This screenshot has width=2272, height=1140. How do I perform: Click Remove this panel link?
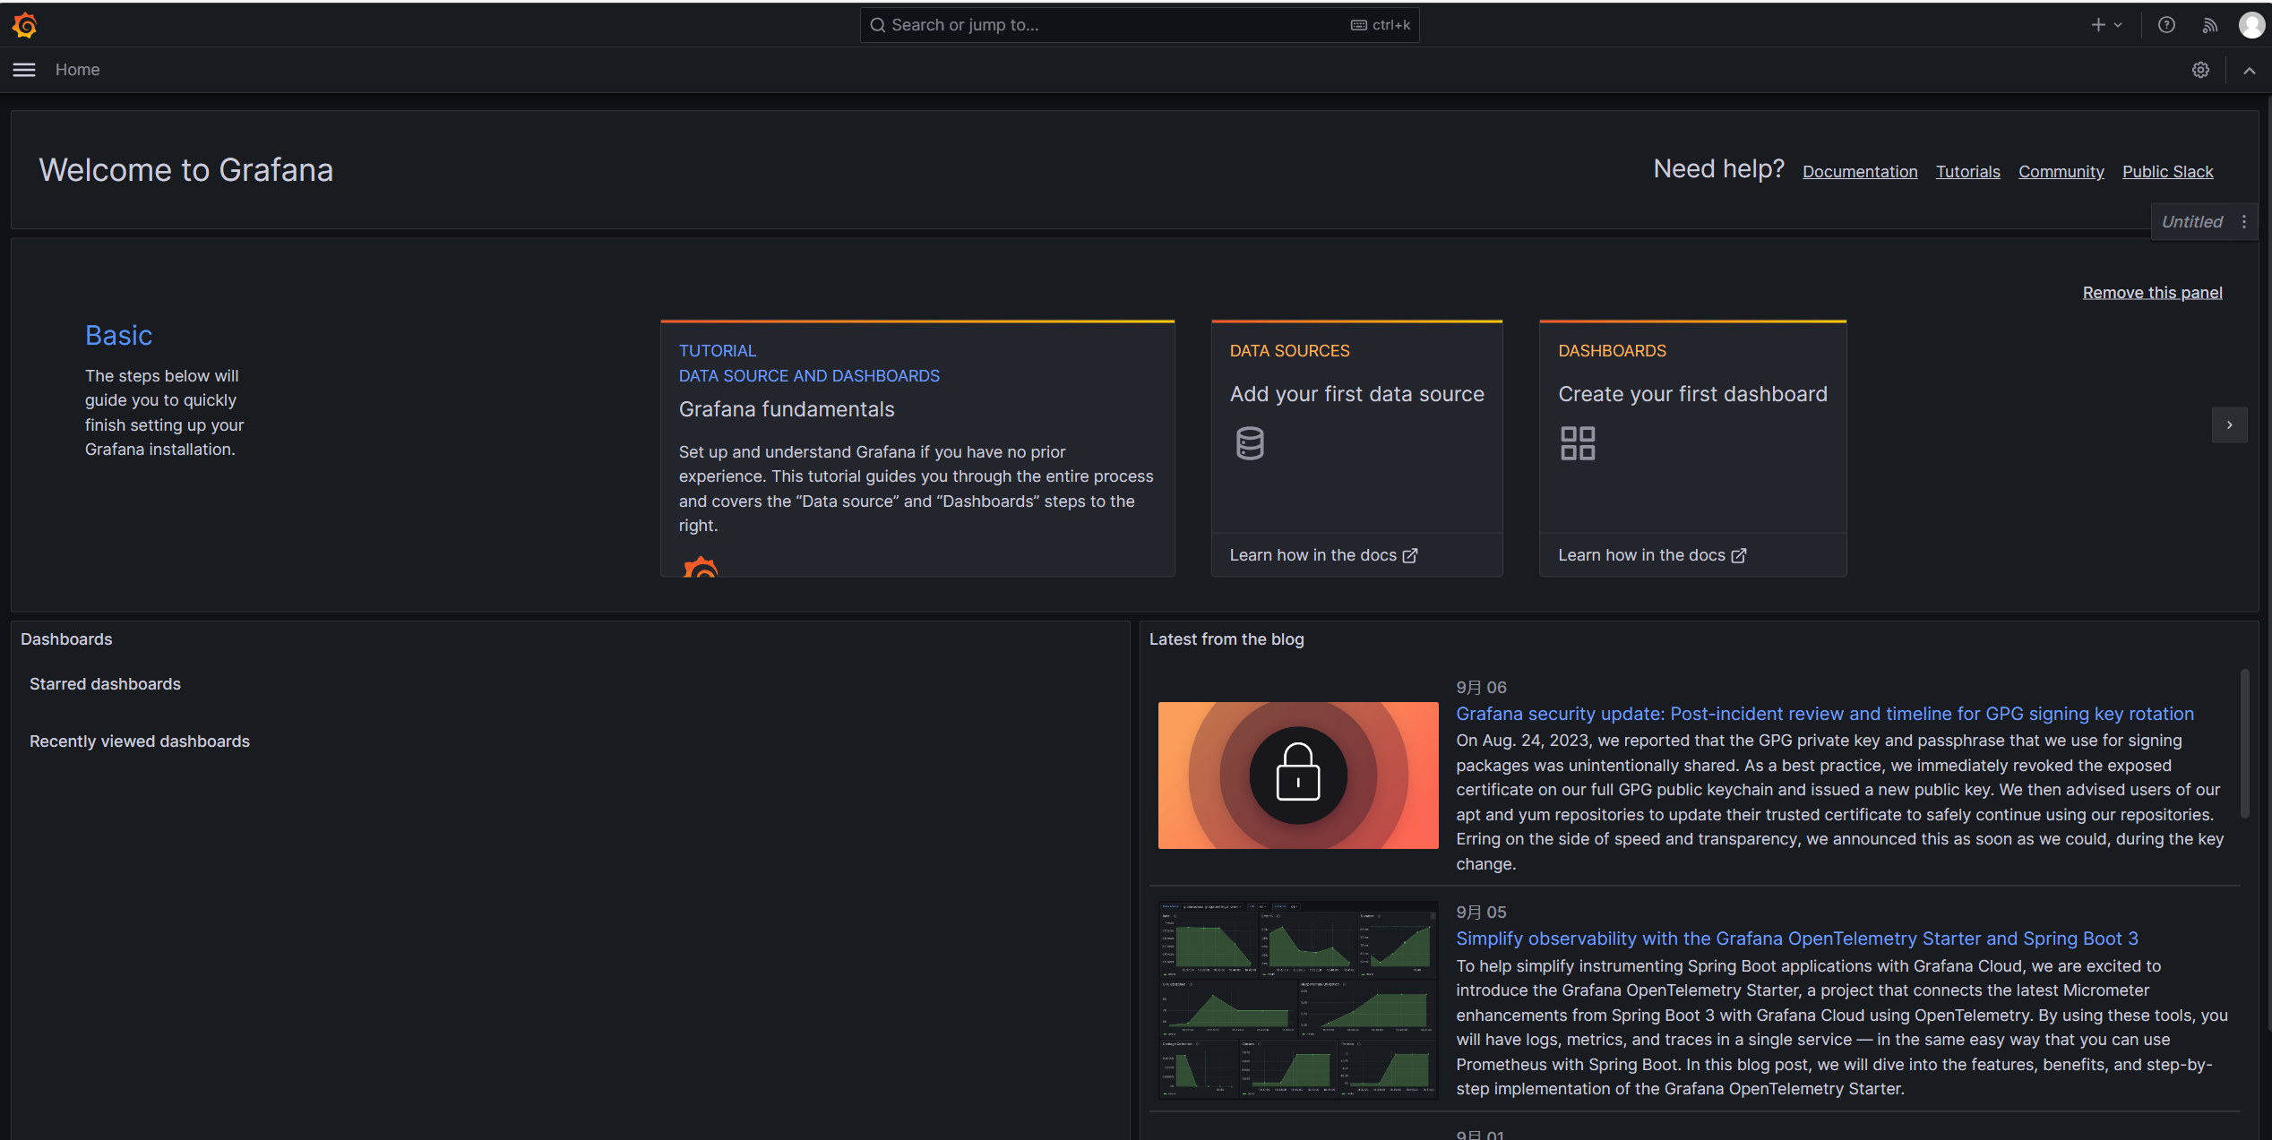pos(2152,293)
